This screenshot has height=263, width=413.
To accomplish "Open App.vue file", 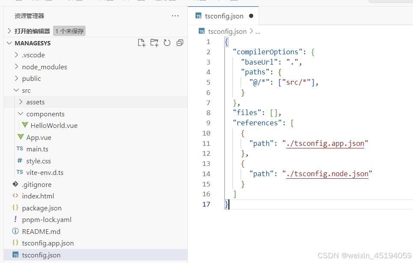I will point(39,137).
